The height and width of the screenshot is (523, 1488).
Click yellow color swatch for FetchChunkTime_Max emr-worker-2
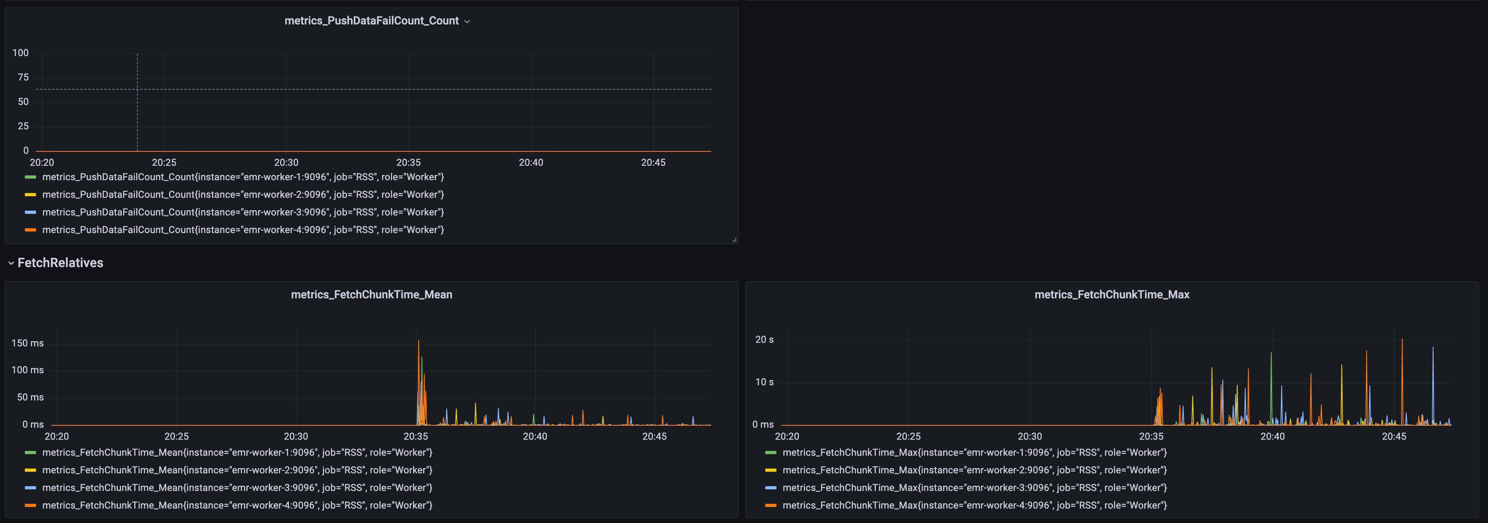(x=770, y=471)
